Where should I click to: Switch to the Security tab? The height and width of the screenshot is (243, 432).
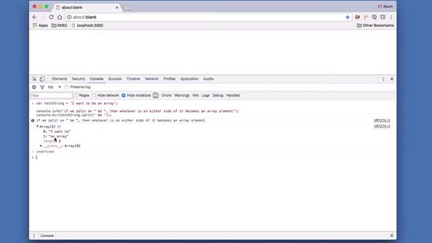pyautogui.click(x=78, y=79)
